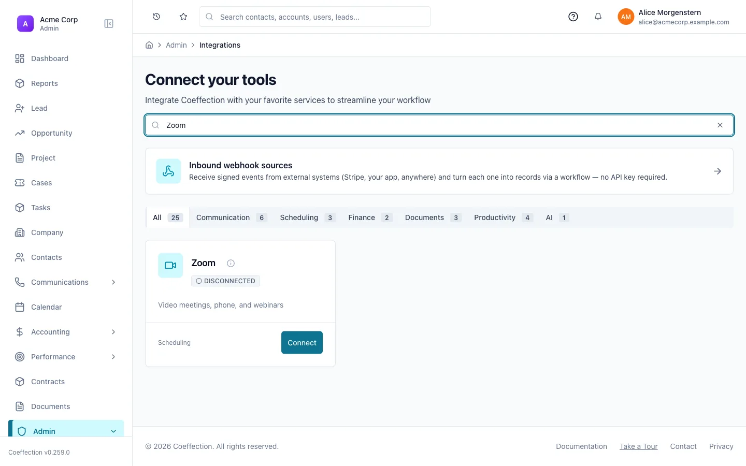Click the Take a Tour link
Image resolution: width=746 pixels, height=466 pixels.
tap(639, 446)
